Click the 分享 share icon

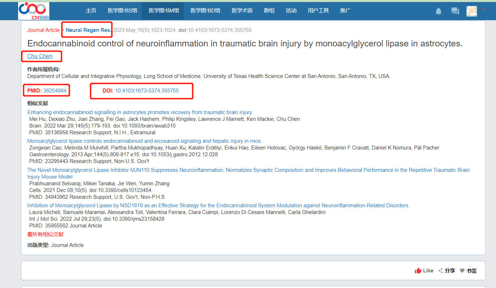coord(441,271)
